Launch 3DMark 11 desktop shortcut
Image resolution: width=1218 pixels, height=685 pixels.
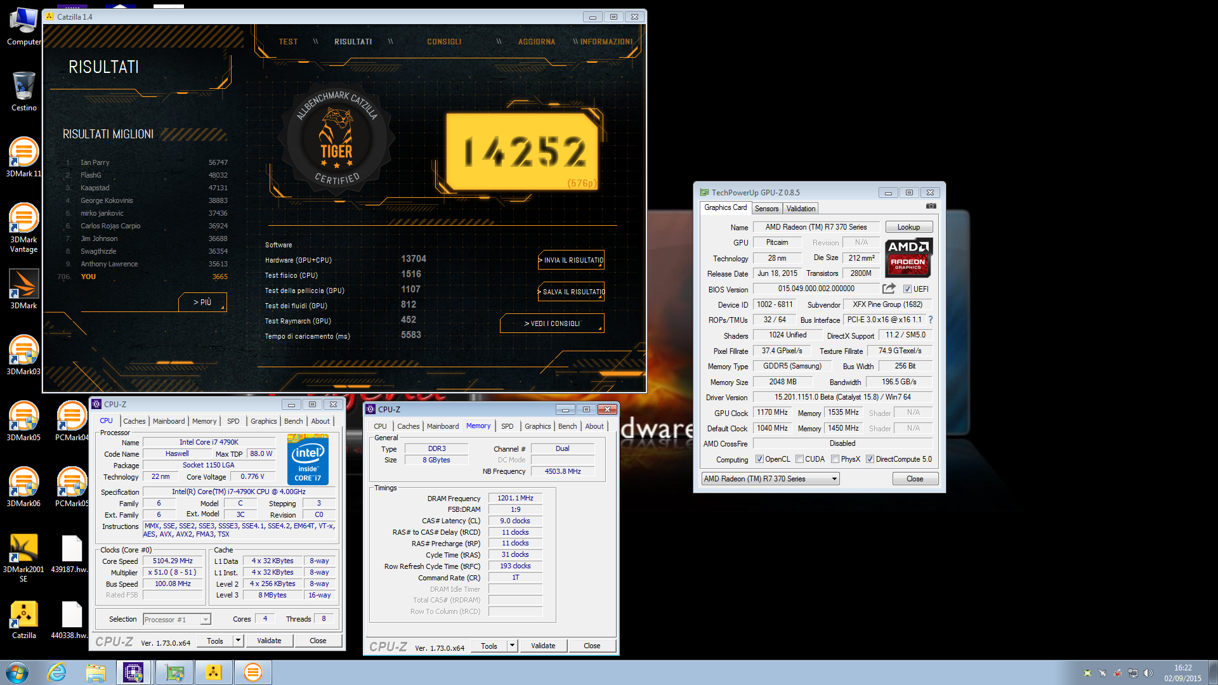pyautogui.click(x=23, y=157)
